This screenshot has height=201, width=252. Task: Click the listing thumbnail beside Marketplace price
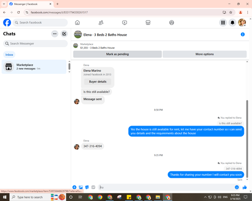[x=76, y=46]
